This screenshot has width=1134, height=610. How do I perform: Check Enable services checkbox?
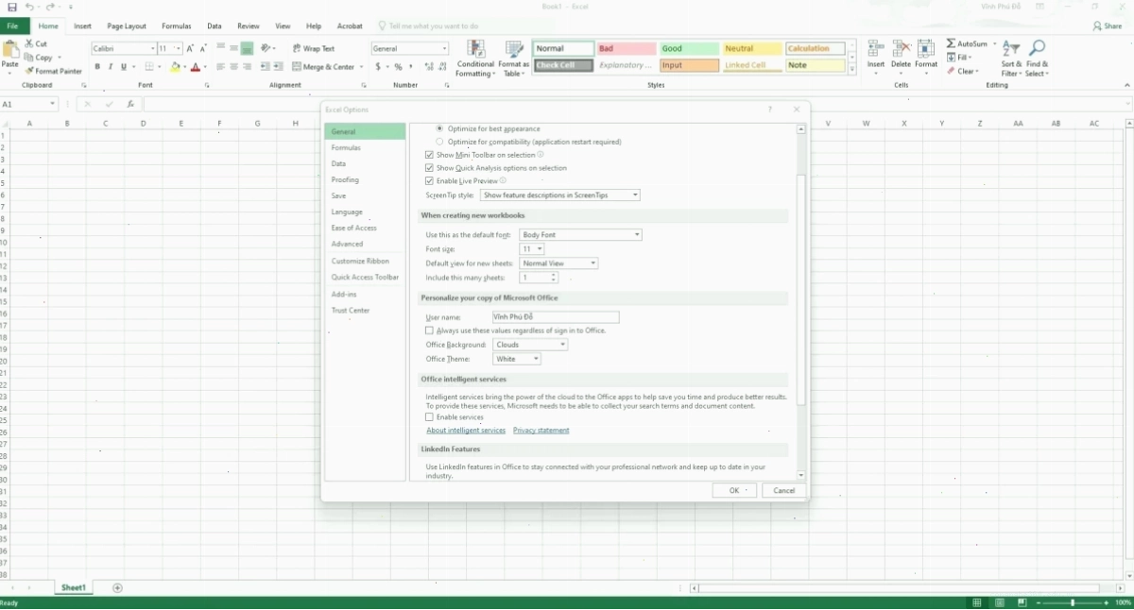click(429, 416)
